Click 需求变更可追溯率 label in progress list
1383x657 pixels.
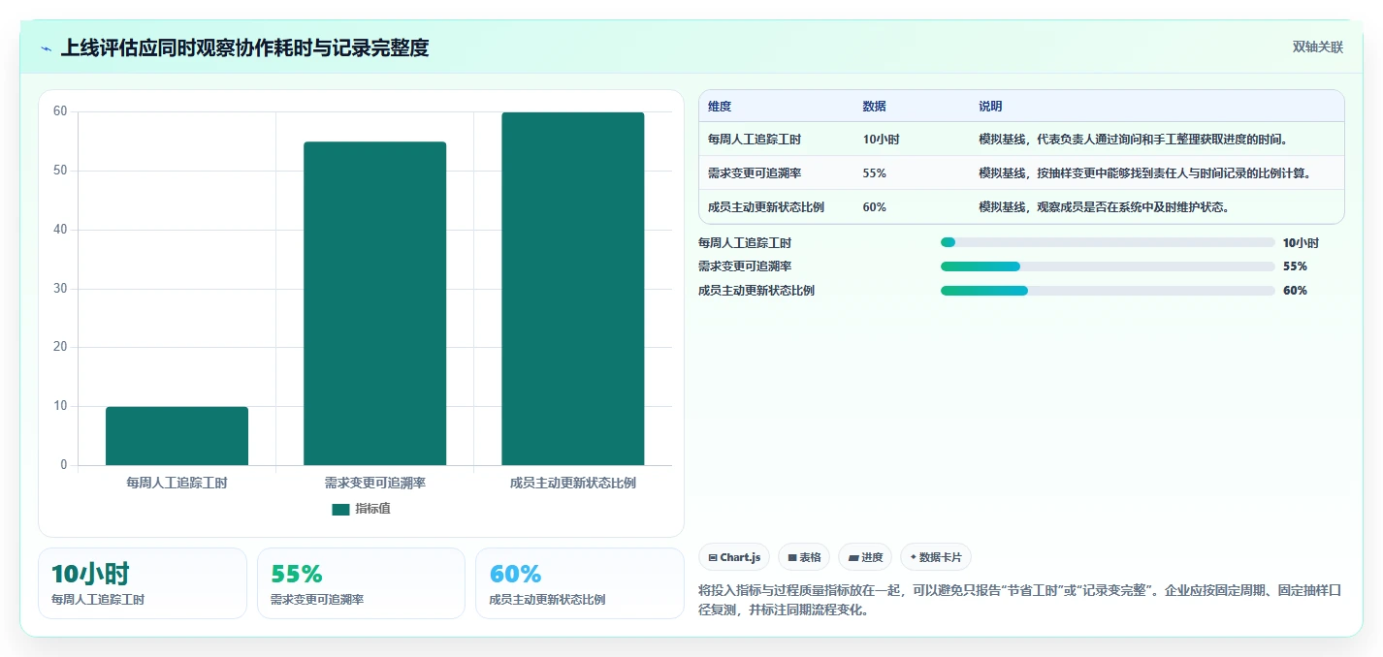coord(745,266)
